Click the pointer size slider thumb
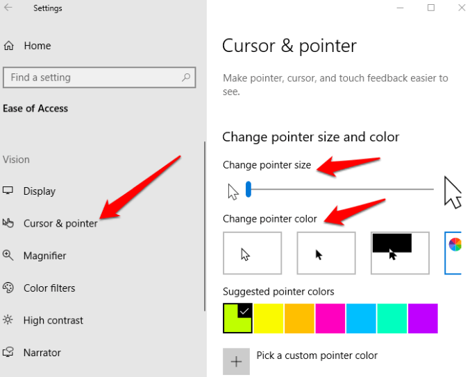The image size is (472, 377). coord(248,189)
